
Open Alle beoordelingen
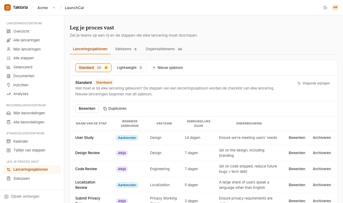(32, 122)
